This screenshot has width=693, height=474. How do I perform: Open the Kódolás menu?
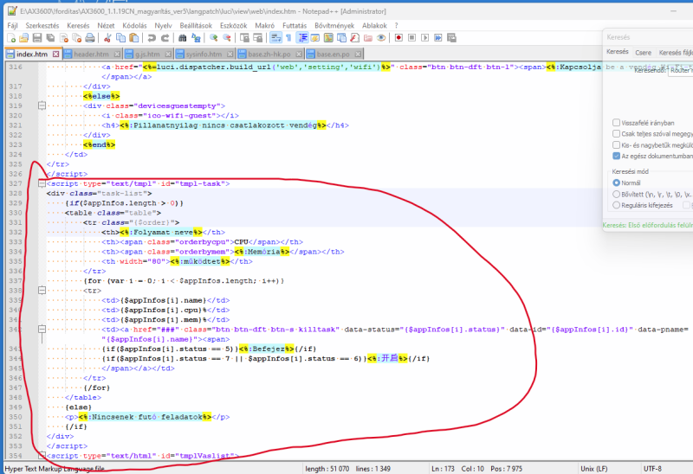point(134,26)
